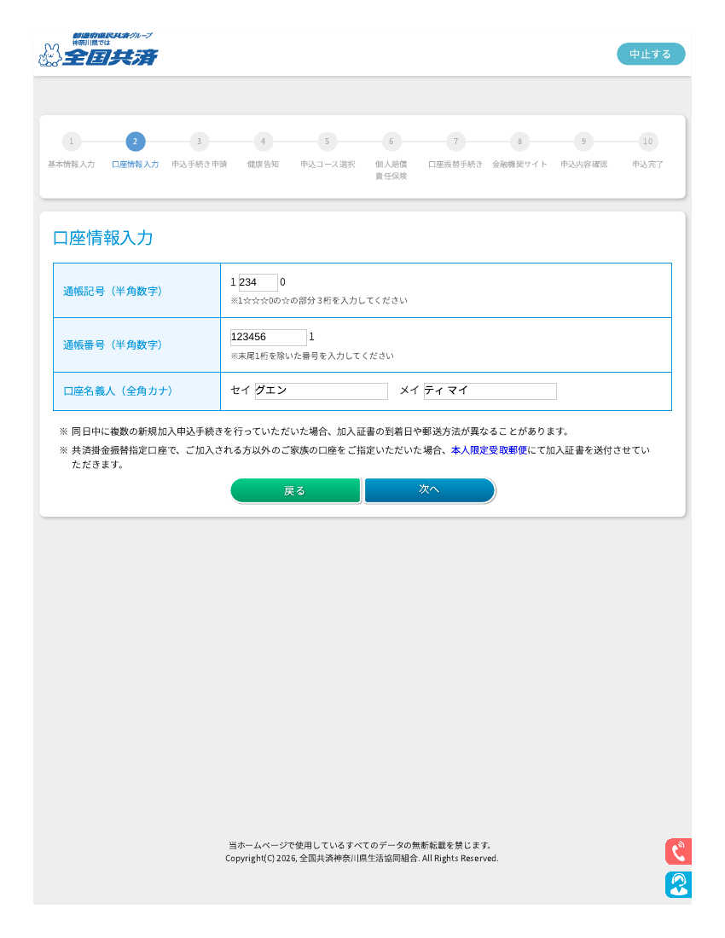Viewport: 725px width, 938px height.
Task: Click the 通帳番号 number input field
Action: [x=268, y=338]
